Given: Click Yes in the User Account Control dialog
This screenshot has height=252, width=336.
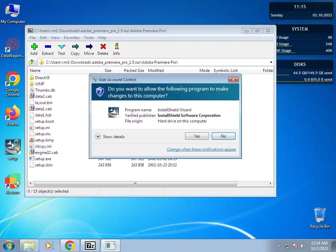Looking at the screenshot, I should [x=197, y=136].
